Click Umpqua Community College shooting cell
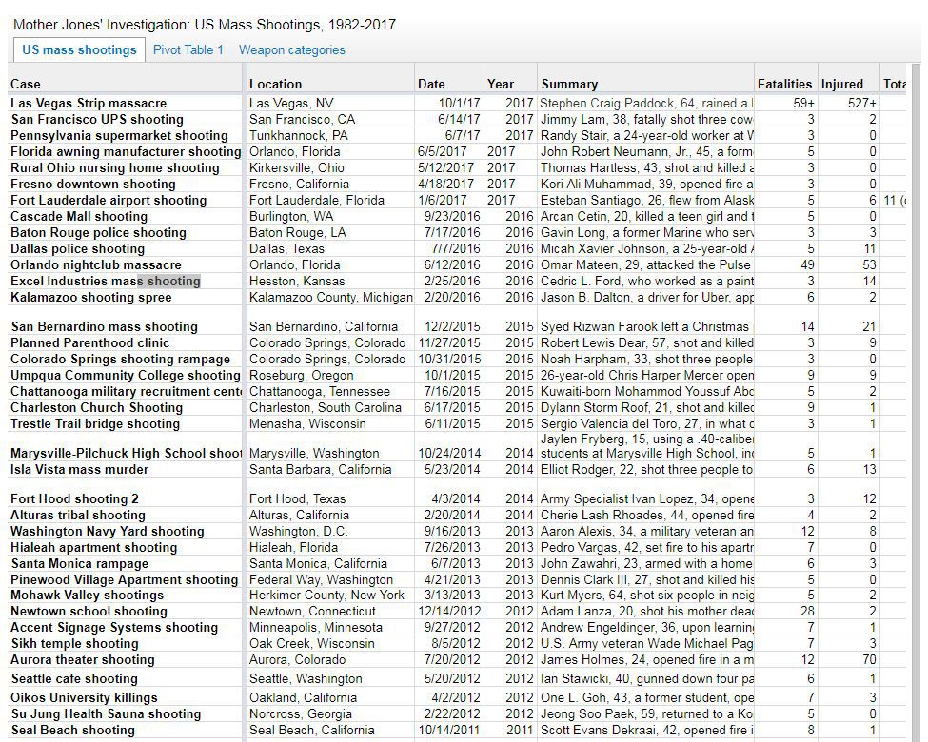Image resolution: width=928 pixels, height=742 pixels. tap(126, 375)
